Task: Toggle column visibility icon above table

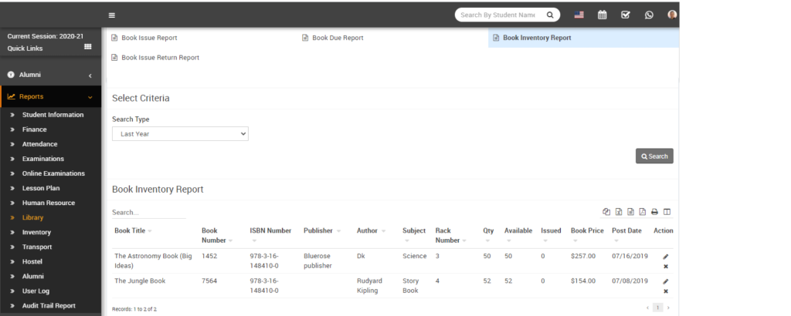Action: tap(667, 212)
